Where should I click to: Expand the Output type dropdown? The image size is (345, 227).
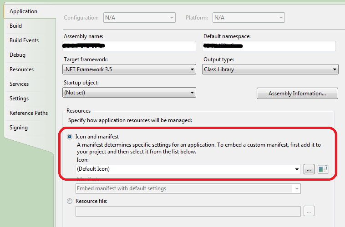click(270, 69)
